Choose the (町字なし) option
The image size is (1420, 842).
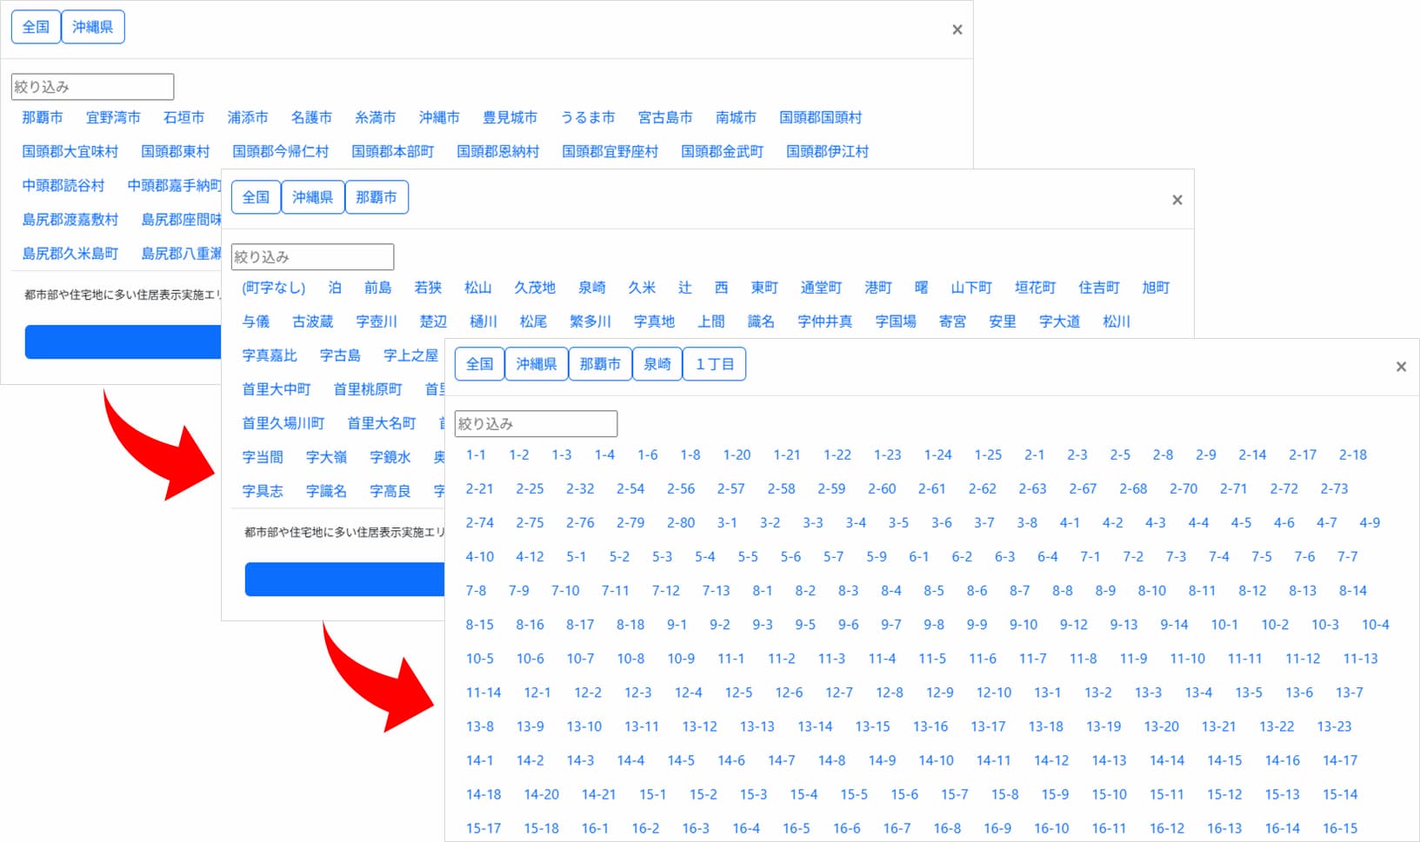(x=274, y=288)
